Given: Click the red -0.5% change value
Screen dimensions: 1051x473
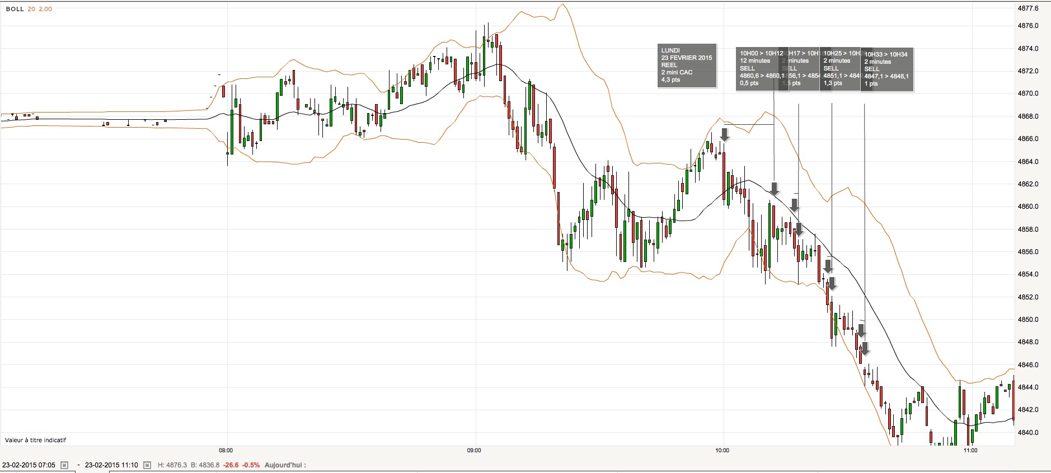Looking at the screenshot, I should 251,465.
